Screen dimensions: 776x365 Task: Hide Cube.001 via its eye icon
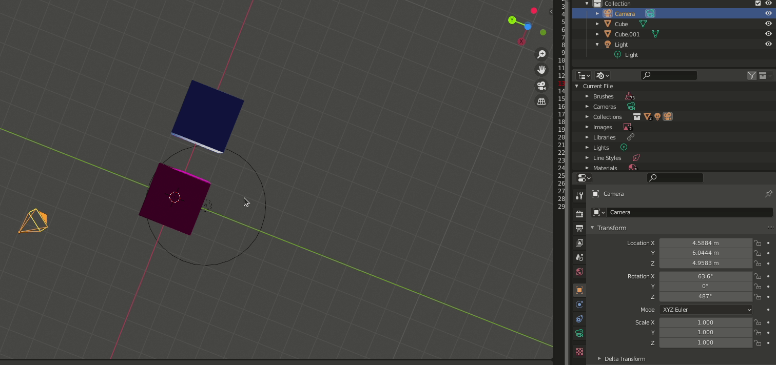pyautogui.click(x=768, y=34)
